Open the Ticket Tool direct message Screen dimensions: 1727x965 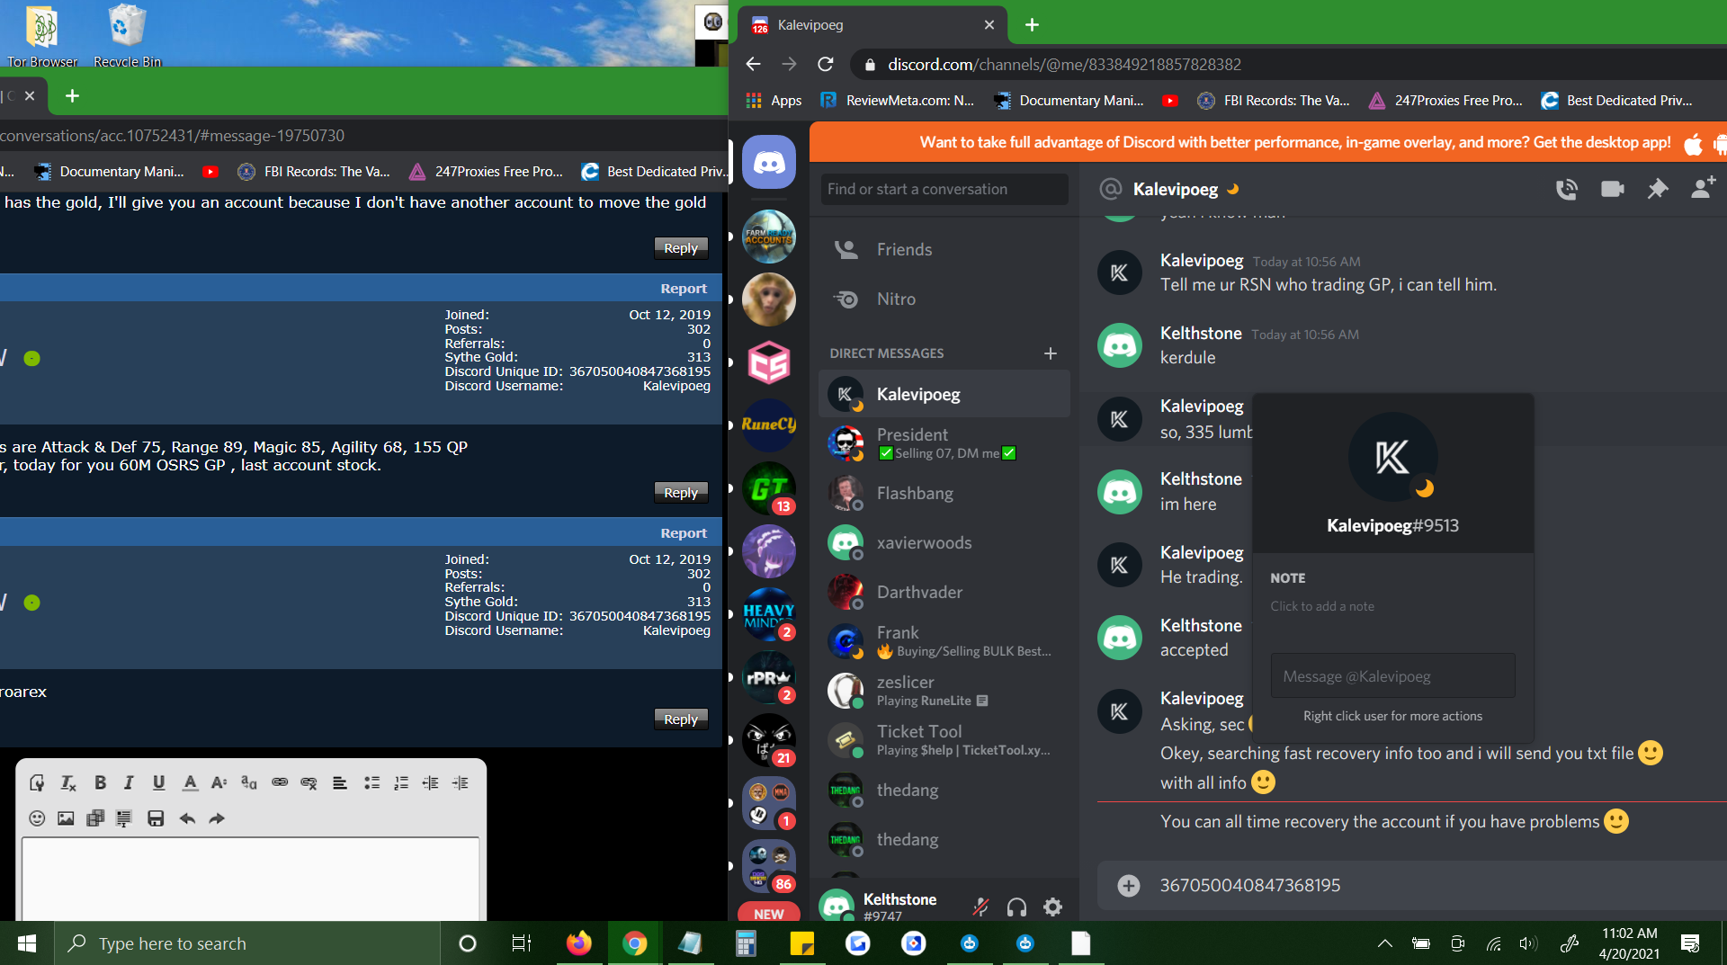[x=944, y=740]
